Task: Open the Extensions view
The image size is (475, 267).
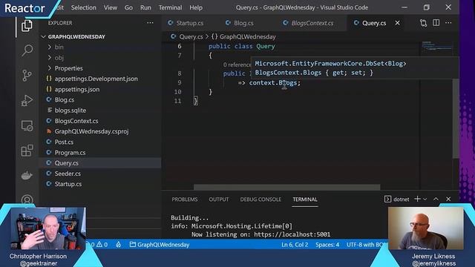Action: click(x=27, y=150)
